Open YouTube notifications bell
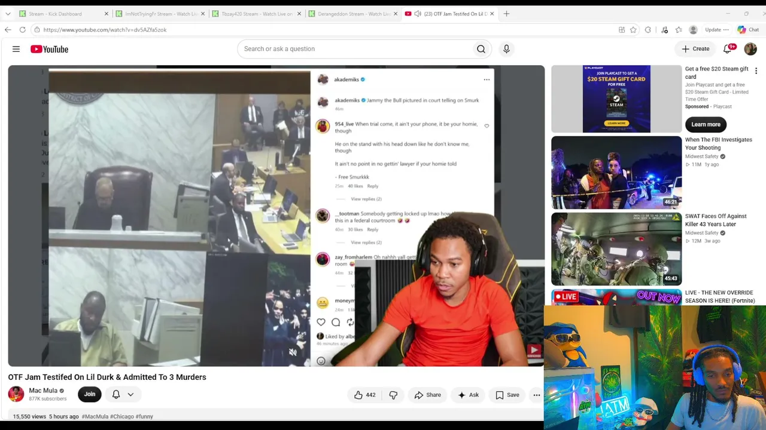The height and width of the screenshot is (430, 766). (x=728, y=49)
